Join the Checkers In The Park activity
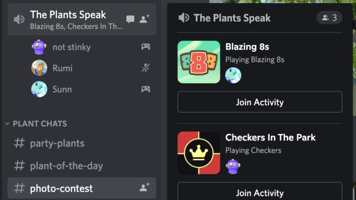This screenshot has width=356, height=200. coord(260,192)
